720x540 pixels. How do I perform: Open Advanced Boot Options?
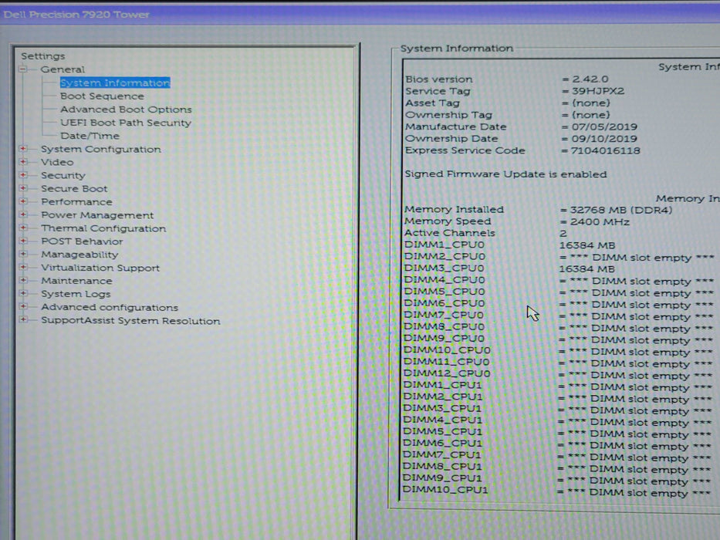pyautogui.click(x=126, y=110)
